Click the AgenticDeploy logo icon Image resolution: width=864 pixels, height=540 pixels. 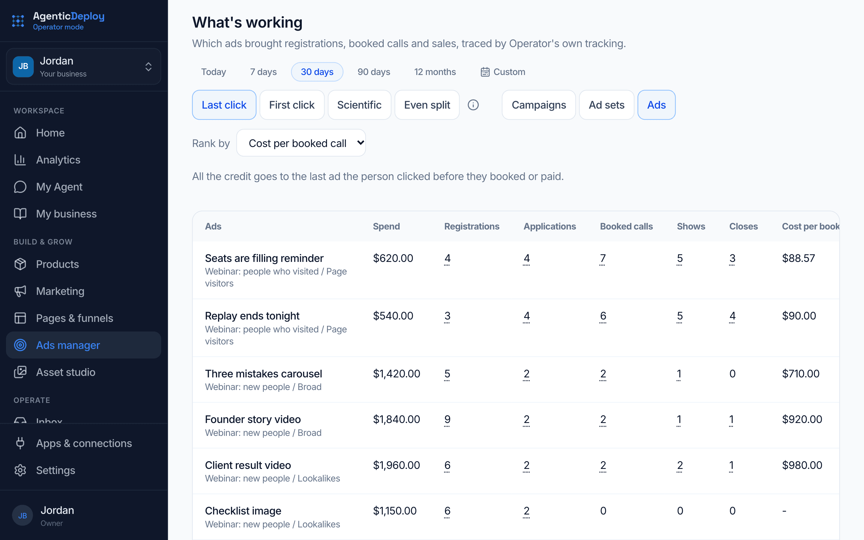pos(18,21)
